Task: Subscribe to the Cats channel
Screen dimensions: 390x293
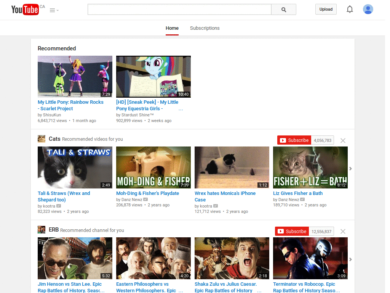Action: (294, 140)
